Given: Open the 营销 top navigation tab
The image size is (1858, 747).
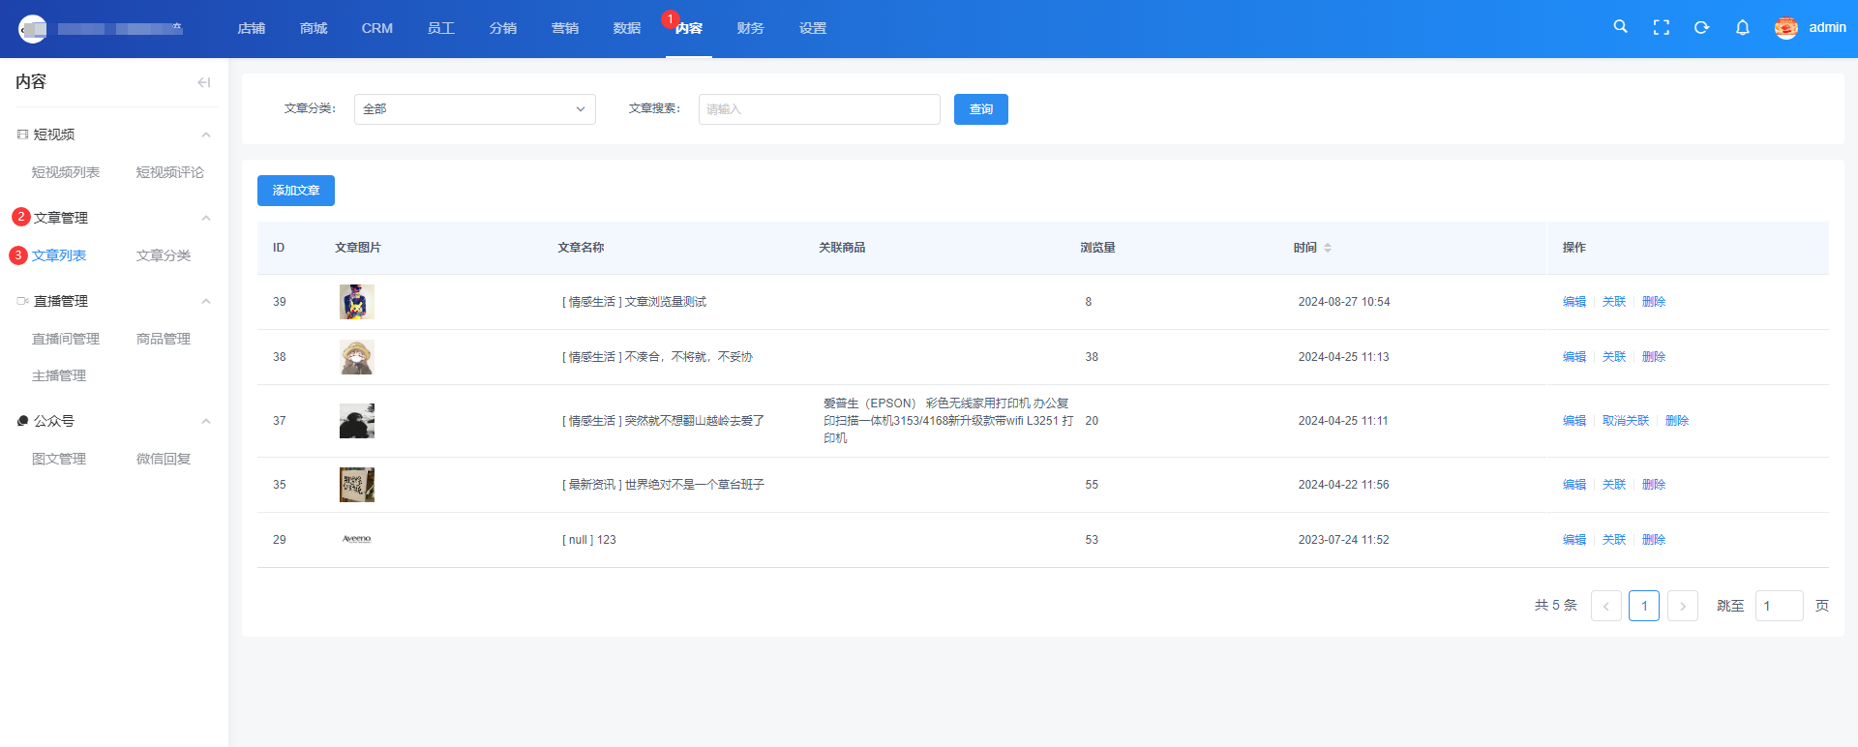Looking at the screenshot, I should point(565,28).
